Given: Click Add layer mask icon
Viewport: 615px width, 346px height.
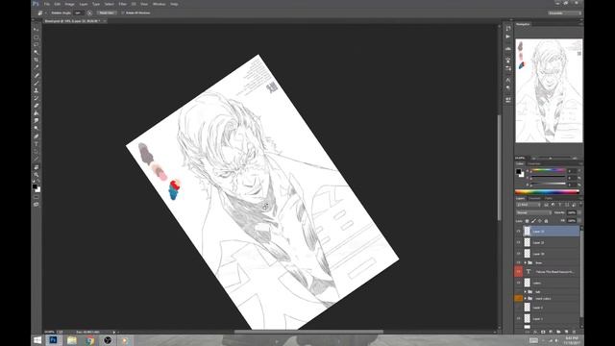Looking at the screenshot, I should point(543,332).
